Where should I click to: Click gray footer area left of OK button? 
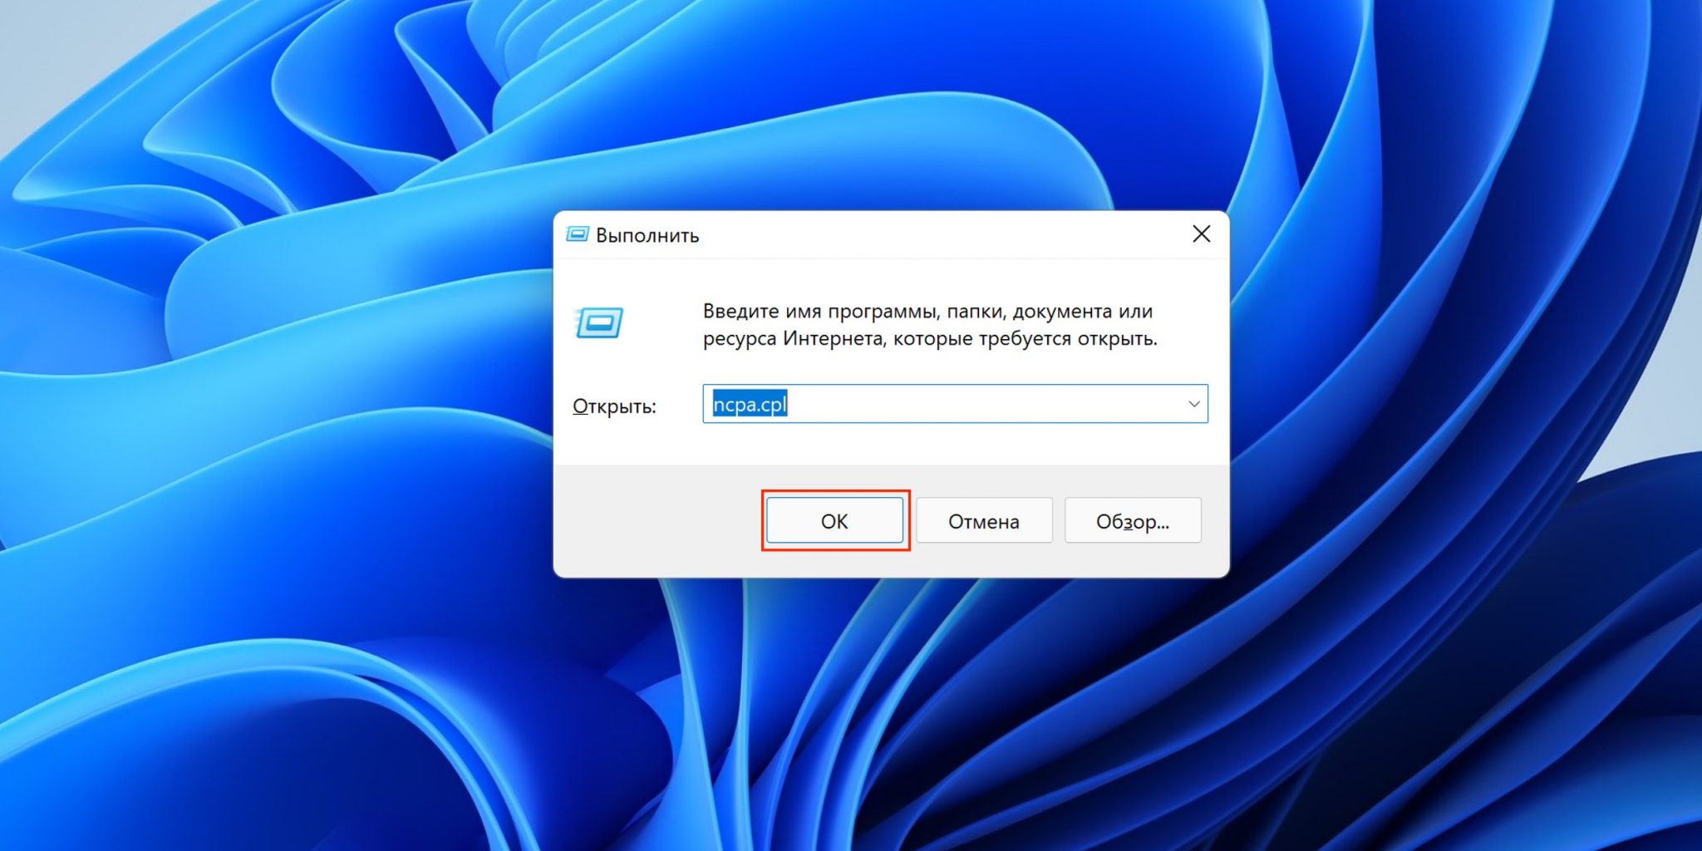coord(657,521)
